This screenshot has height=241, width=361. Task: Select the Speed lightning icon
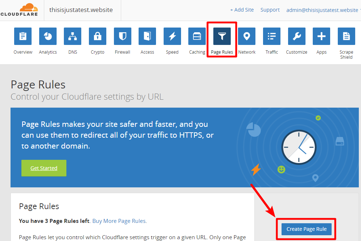coord(172,36)
